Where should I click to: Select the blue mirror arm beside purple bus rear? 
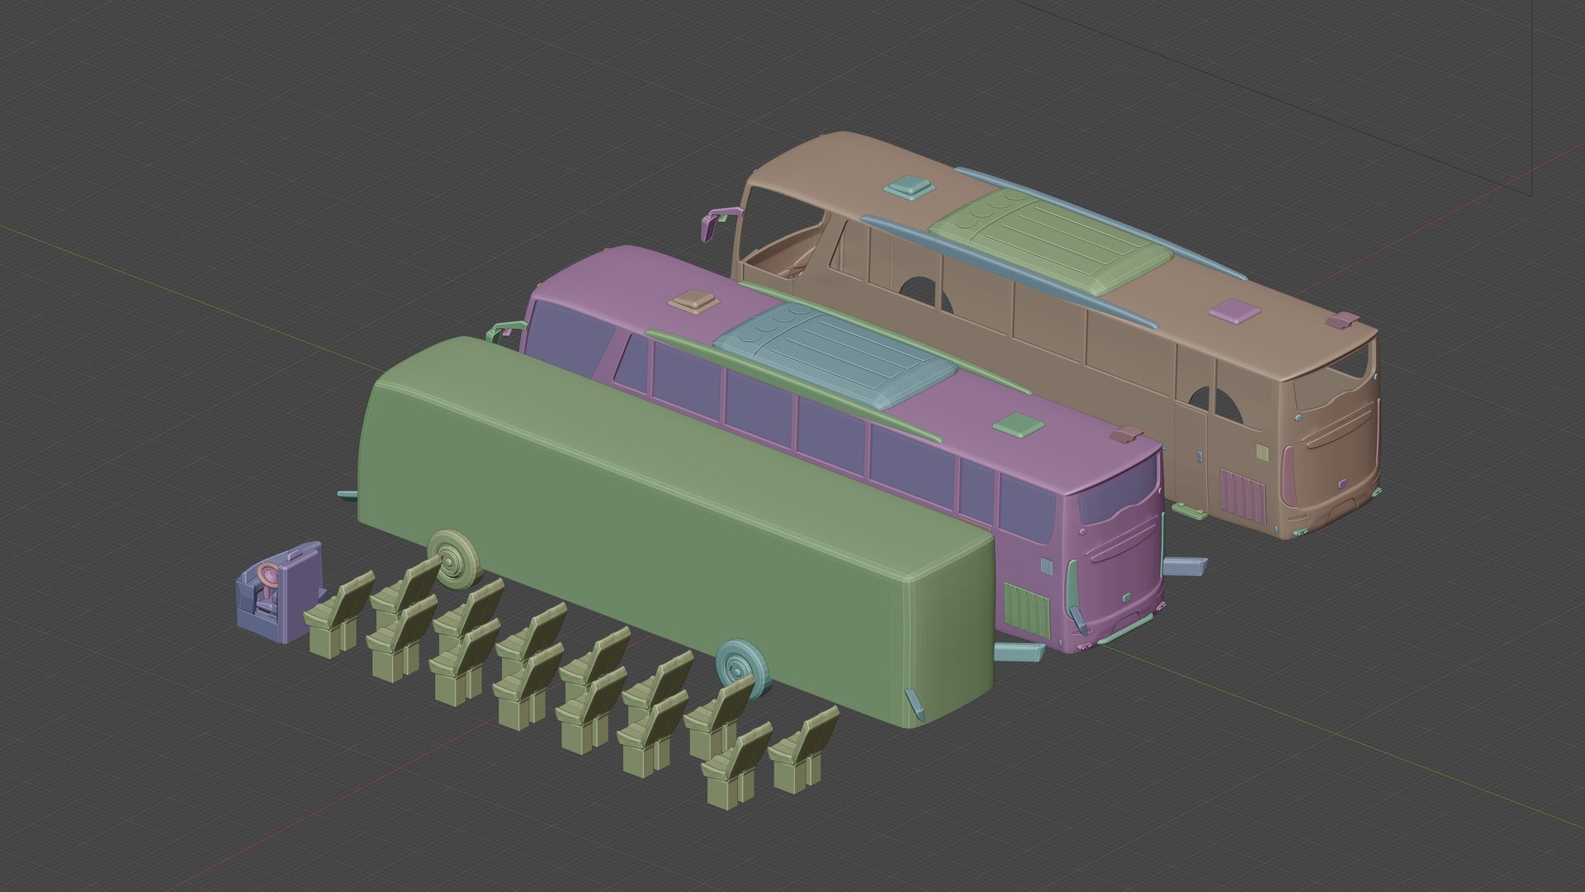pos(1185,567)
